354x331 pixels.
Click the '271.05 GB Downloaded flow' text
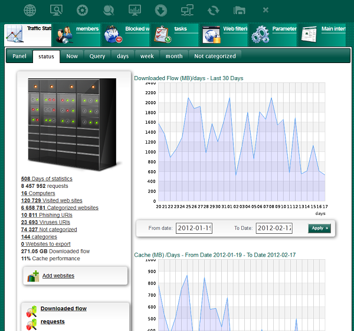(x=55, y=251)
